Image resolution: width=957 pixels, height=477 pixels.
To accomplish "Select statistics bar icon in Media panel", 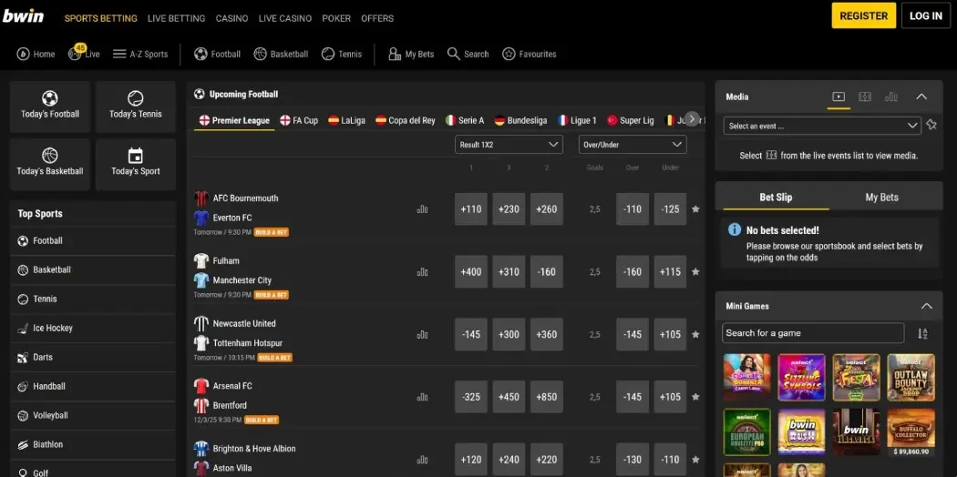I will (891, 96).
